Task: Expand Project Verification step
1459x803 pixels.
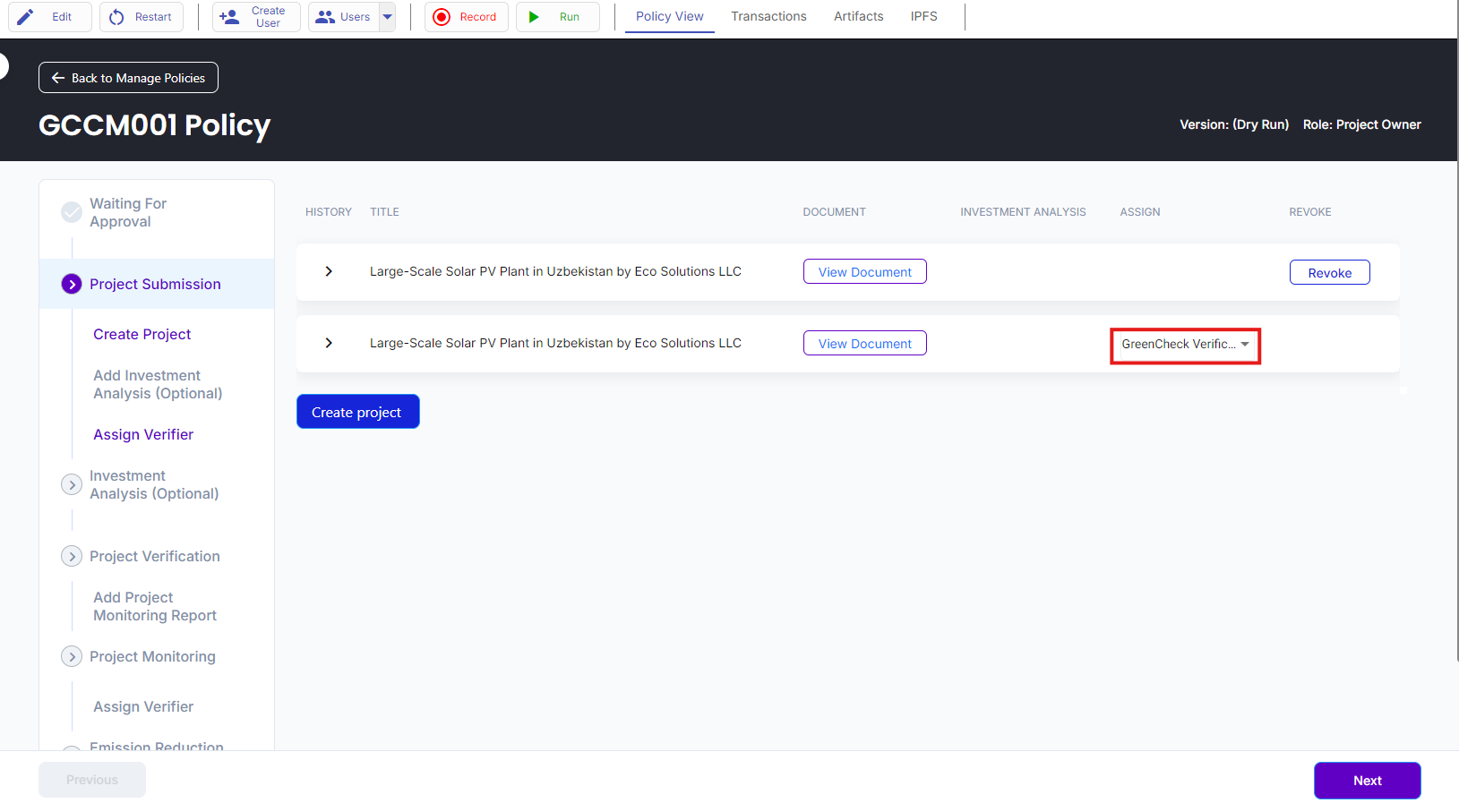Action: pyautogui.click(x=72, y=556)
